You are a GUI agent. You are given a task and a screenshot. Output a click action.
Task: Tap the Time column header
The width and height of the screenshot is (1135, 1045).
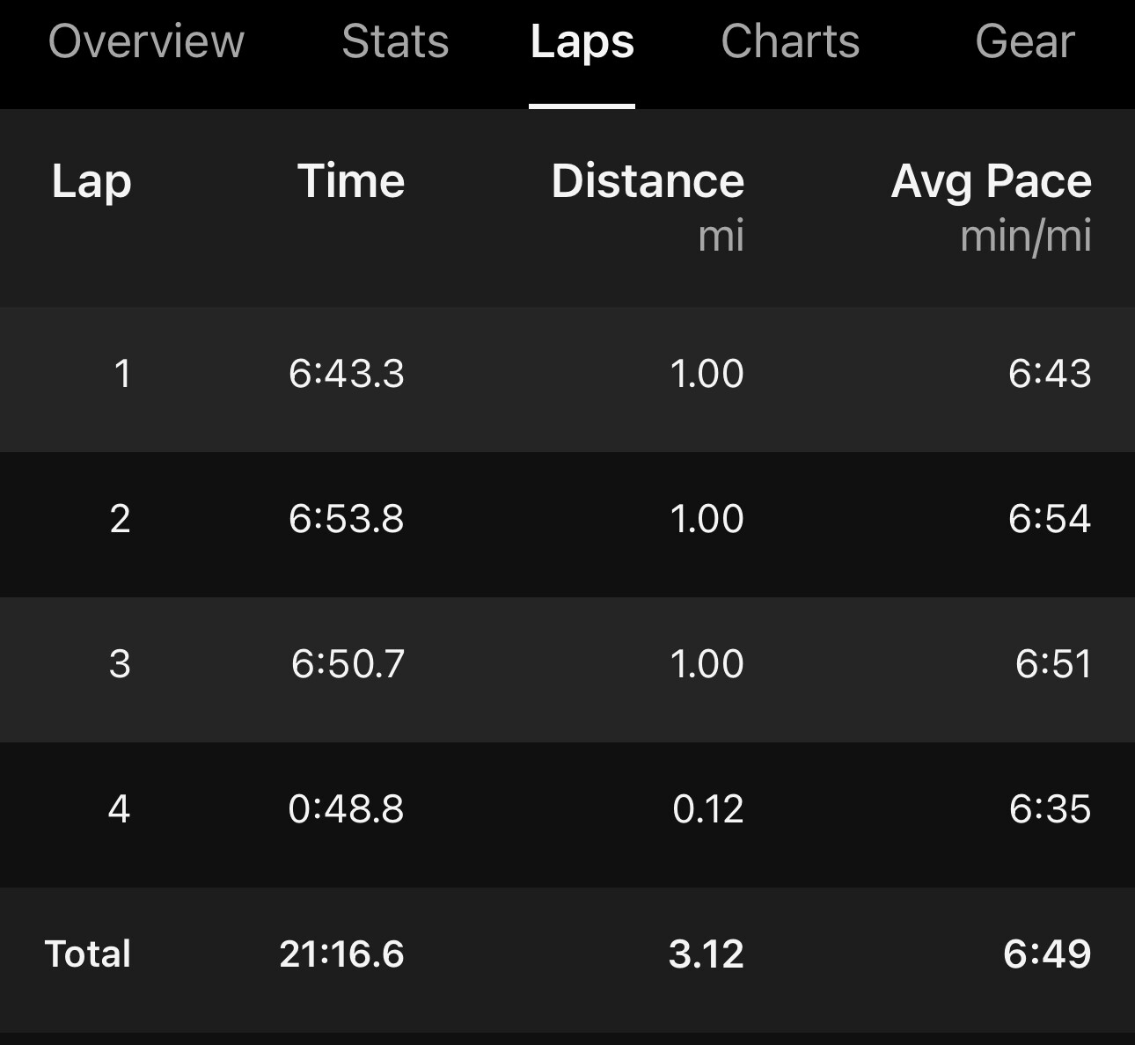351,181
